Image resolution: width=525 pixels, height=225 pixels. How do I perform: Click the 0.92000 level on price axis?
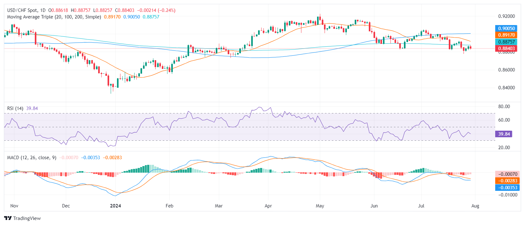pyautogui.click(x=506, y=16)
